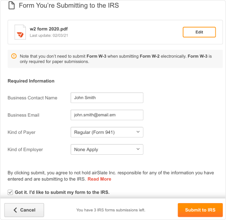This screenshot has height=220, width=226.
Task: Click the document icon beside the page title
Action: click(11, 5)
